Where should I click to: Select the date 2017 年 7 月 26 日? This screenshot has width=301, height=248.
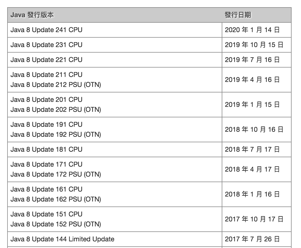(252, 239)
